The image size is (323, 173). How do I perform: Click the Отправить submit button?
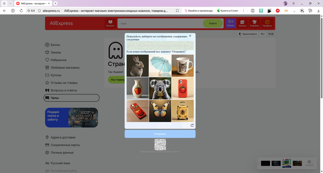(160, 134)
